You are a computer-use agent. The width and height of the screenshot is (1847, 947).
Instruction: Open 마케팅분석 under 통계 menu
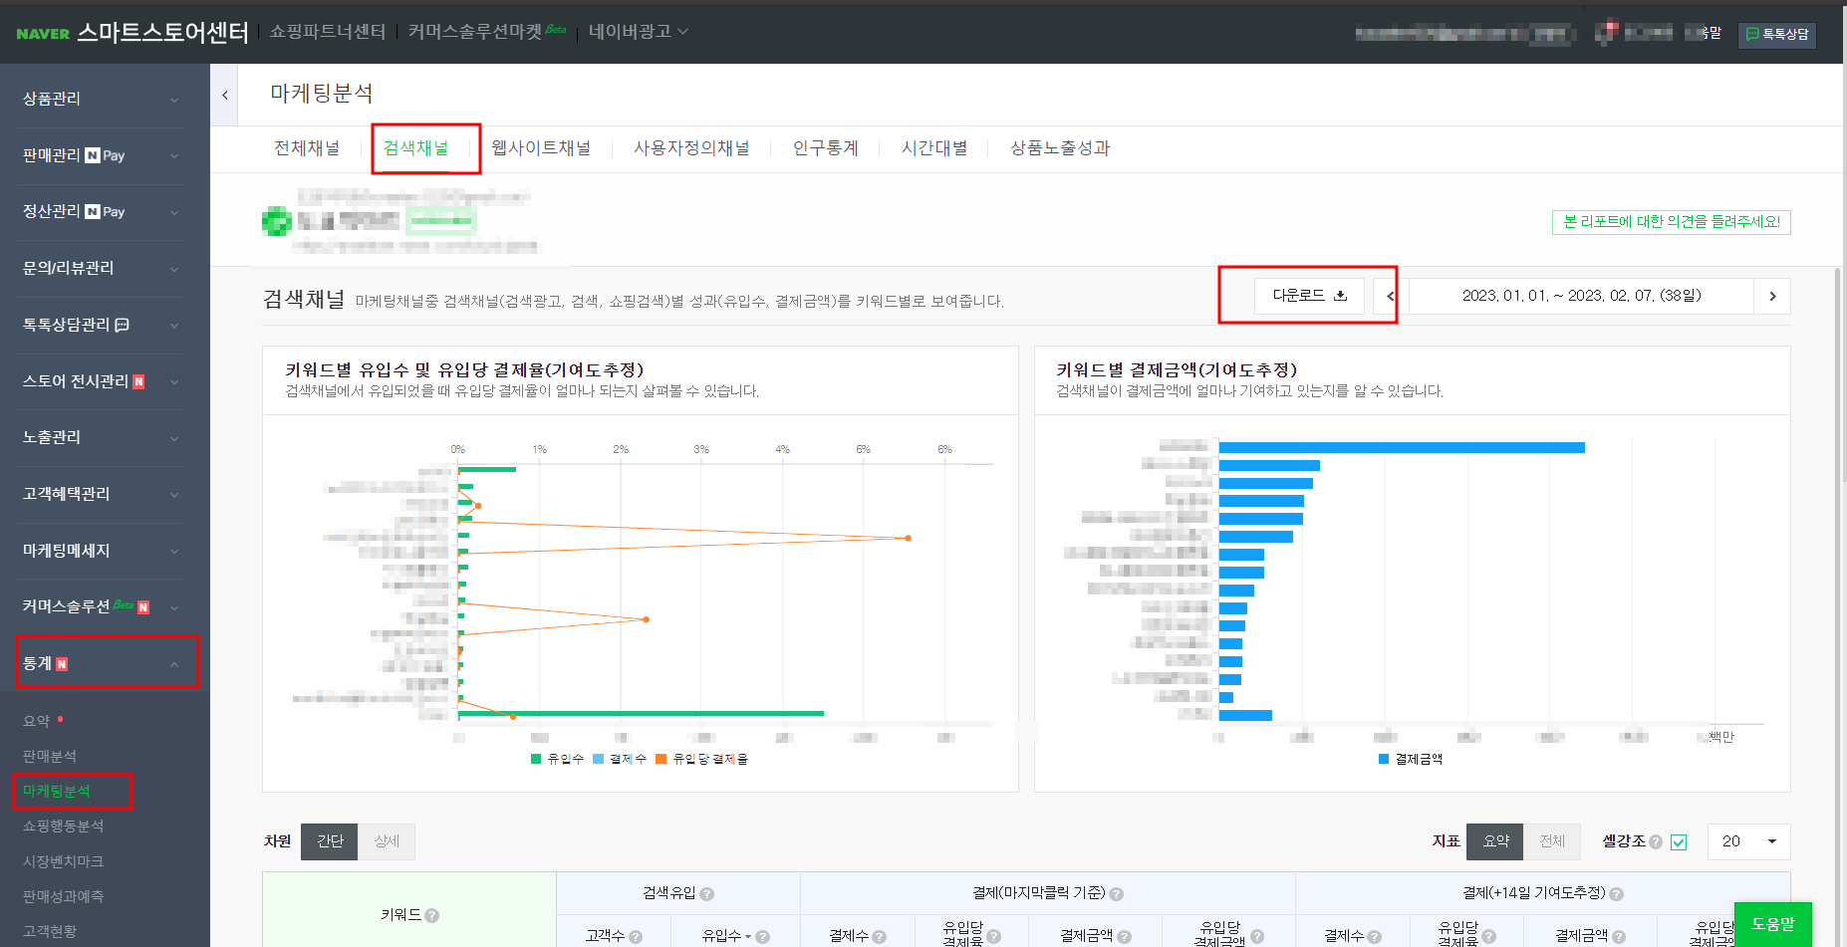(x=57, y=791)
